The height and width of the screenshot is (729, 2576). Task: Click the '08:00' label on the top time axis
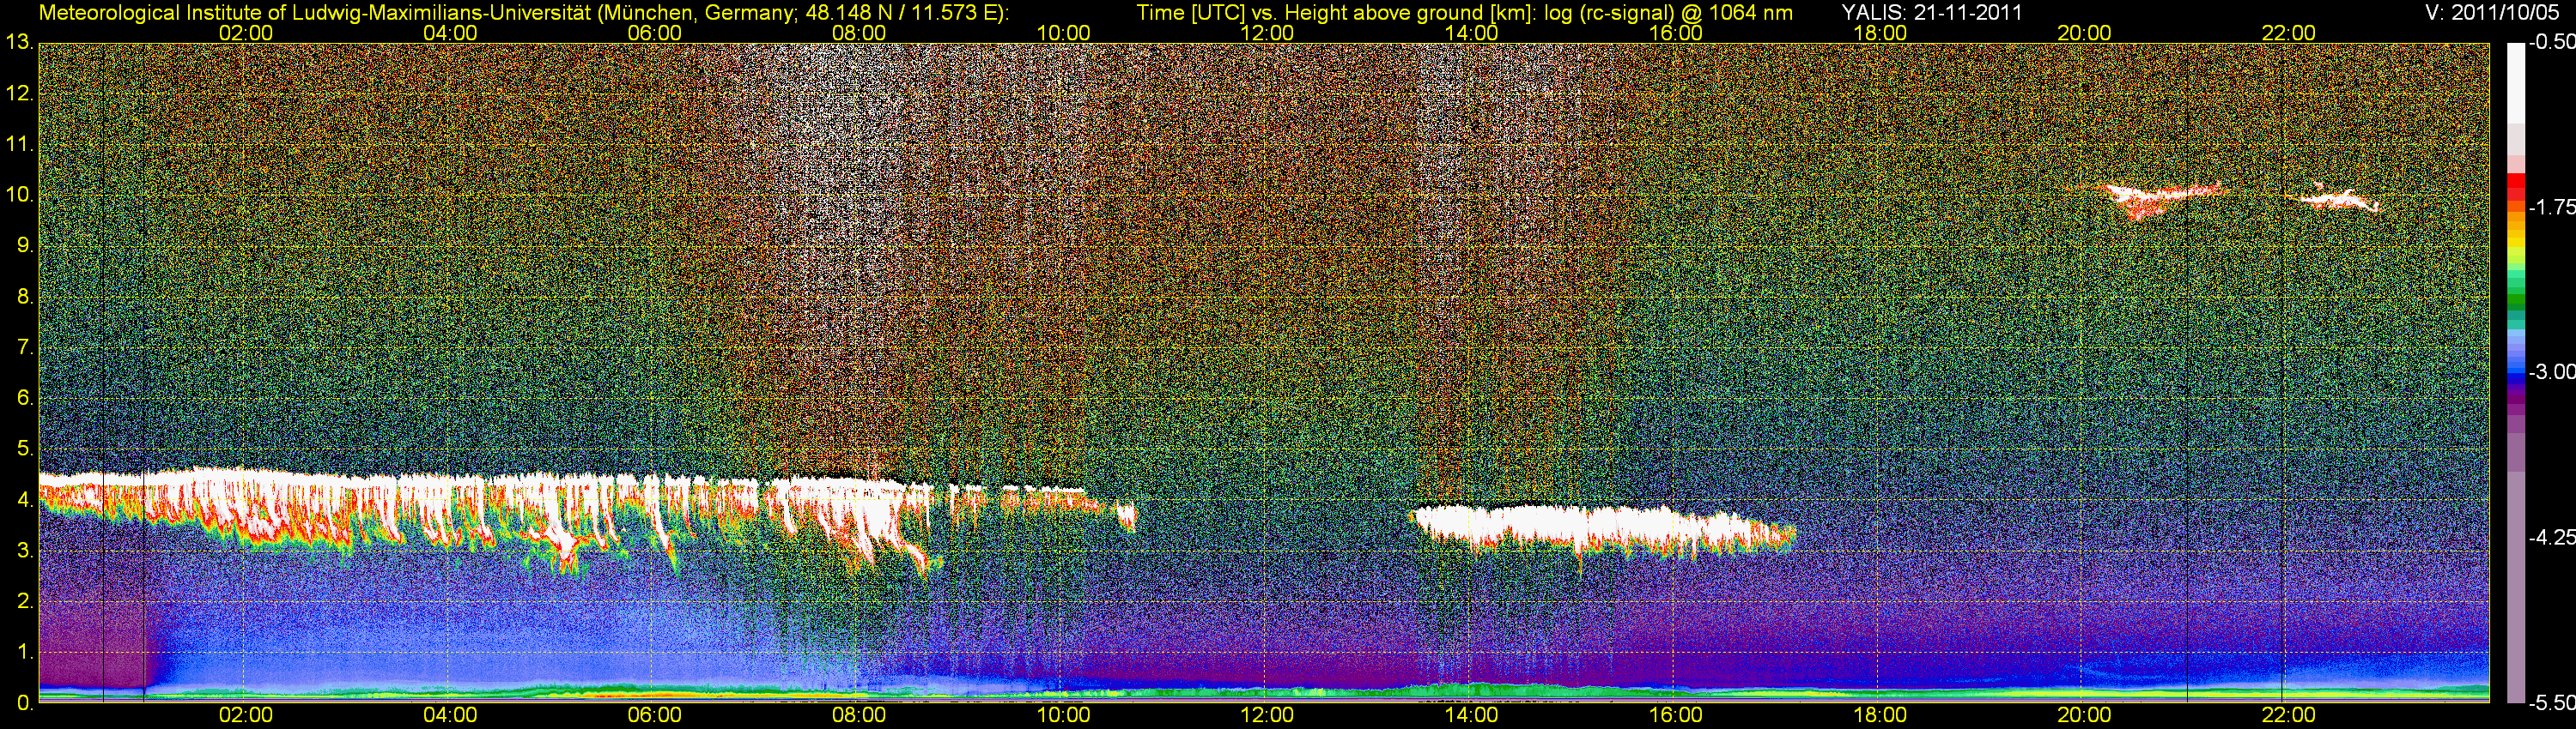[x=859, y=33]
